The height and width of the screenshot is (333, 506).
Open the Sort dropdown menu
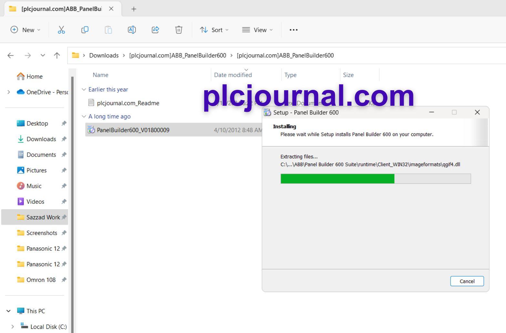(x=214, y=30)
